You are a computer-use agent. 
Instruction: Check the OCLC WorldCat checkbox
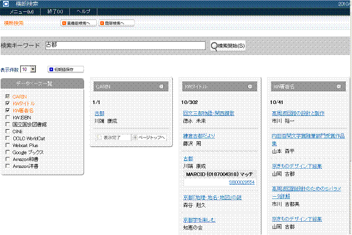point(8,138)
